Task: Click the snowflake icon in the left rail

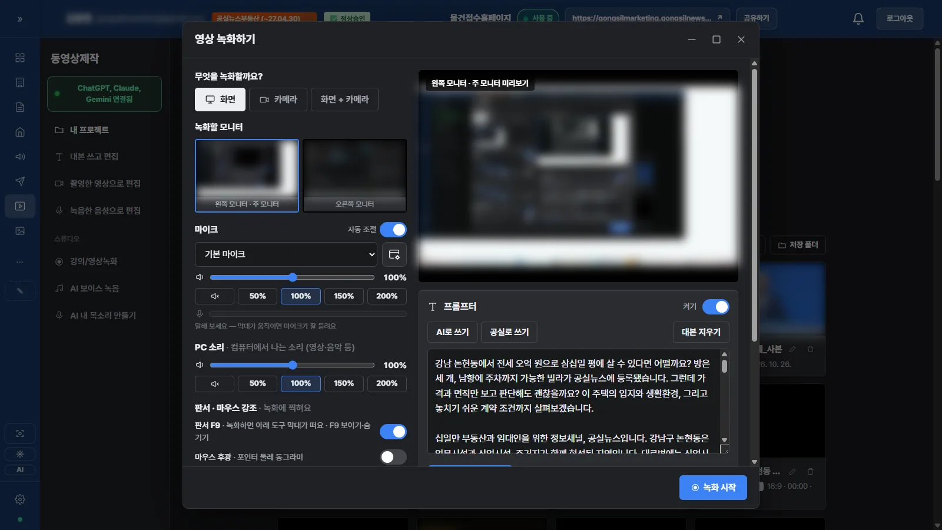Action: (20, 454)
